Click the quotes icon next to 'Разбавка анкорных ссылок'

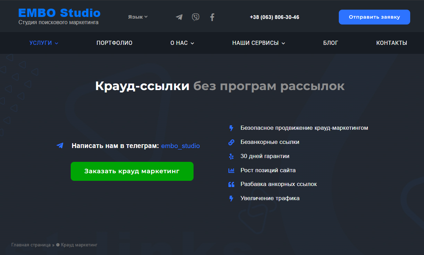[x=231, y=184]
